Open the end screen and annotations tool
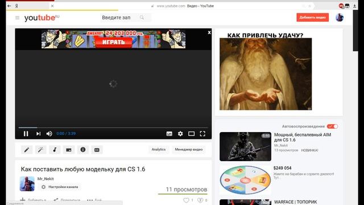 pyautogui.click(x=69, y=150)
